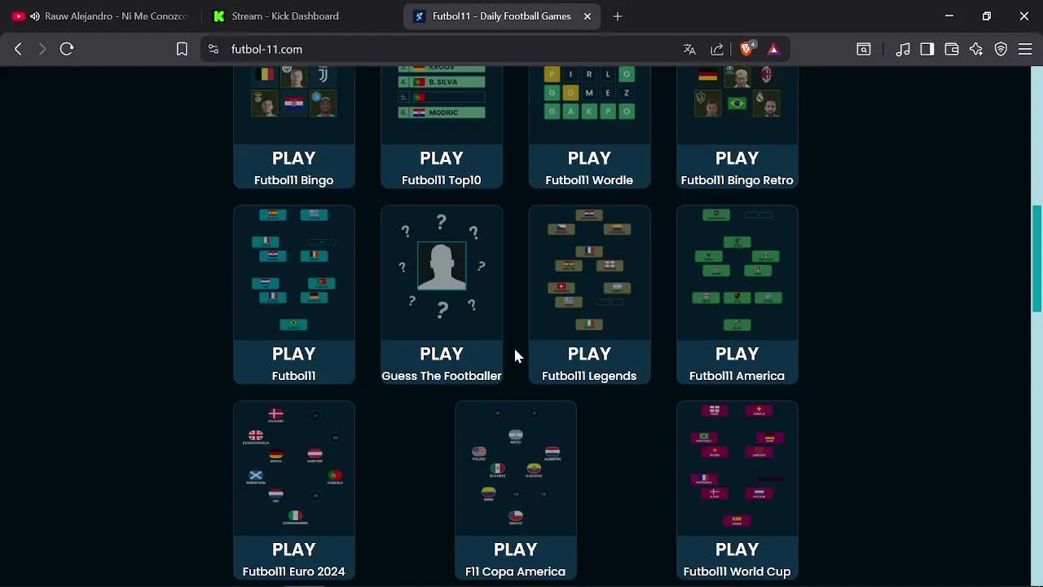
Task: Play Futbol11 Bingo
Action: point(293,167)
